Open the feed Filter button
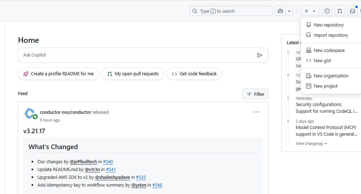 point(256,94)
